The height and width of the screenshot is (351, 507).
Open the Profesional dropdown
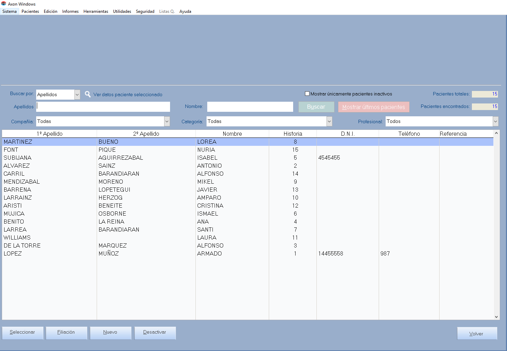(495, 122)
